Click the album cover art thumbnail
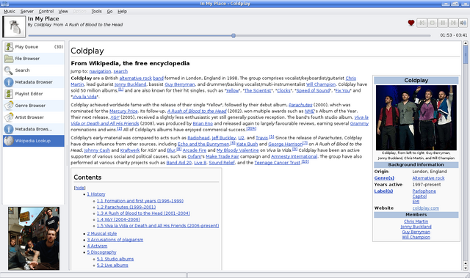The width and height of the screenshot is (470, 278). point(14,26)
